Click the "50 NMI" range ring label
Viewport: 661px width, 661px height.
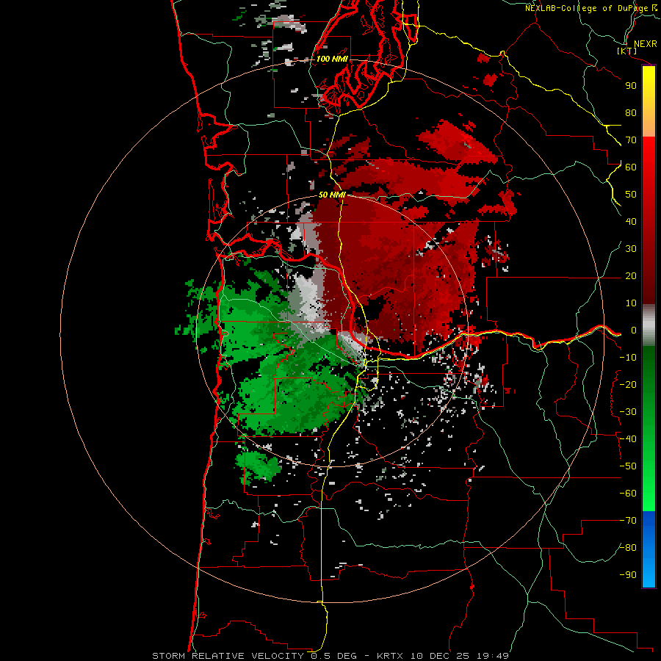332,195
